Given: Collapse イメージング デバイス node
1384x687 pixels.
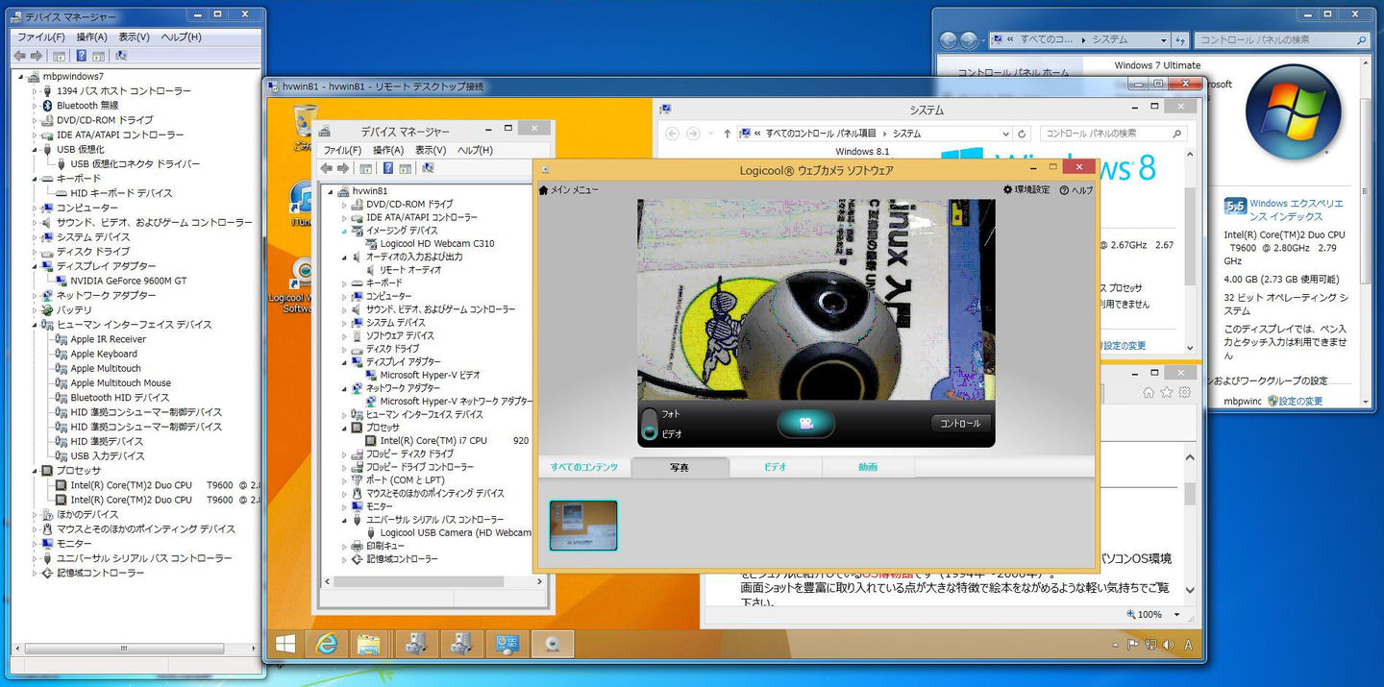Looking at the screenshot, I should tap(344, 231).
